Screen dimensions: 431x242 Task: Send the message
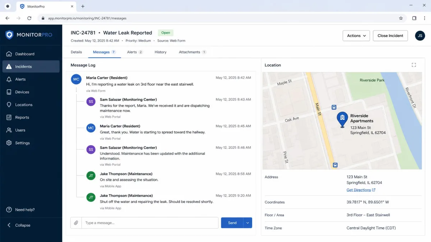click(232, 223)
